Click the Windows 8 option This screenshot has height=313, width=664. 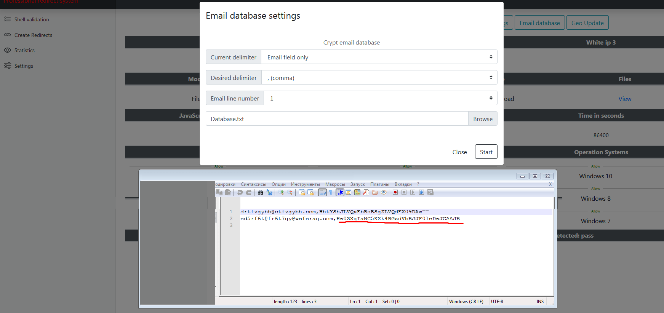tap(595, 198)
